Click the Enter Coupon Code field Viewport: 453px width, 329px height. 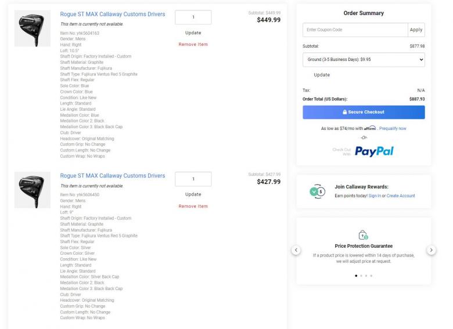point(355,30)
